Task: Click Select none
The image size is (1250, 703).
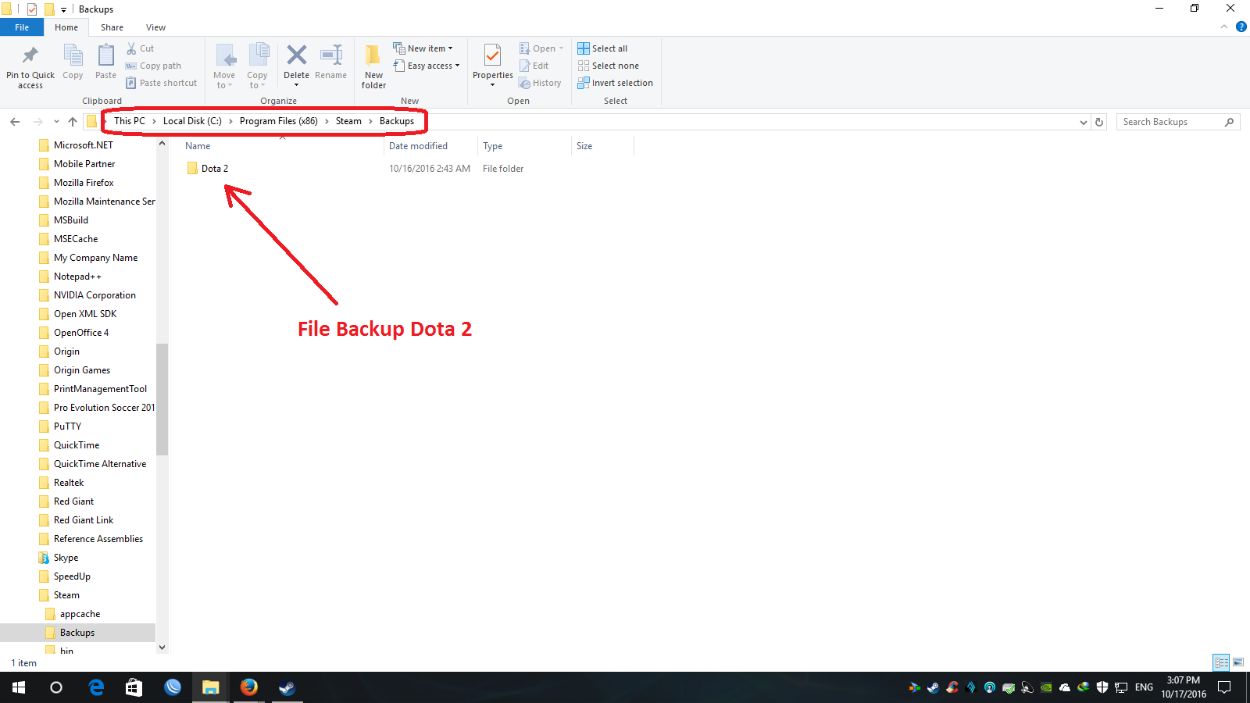Action: [x=608, y=66]
